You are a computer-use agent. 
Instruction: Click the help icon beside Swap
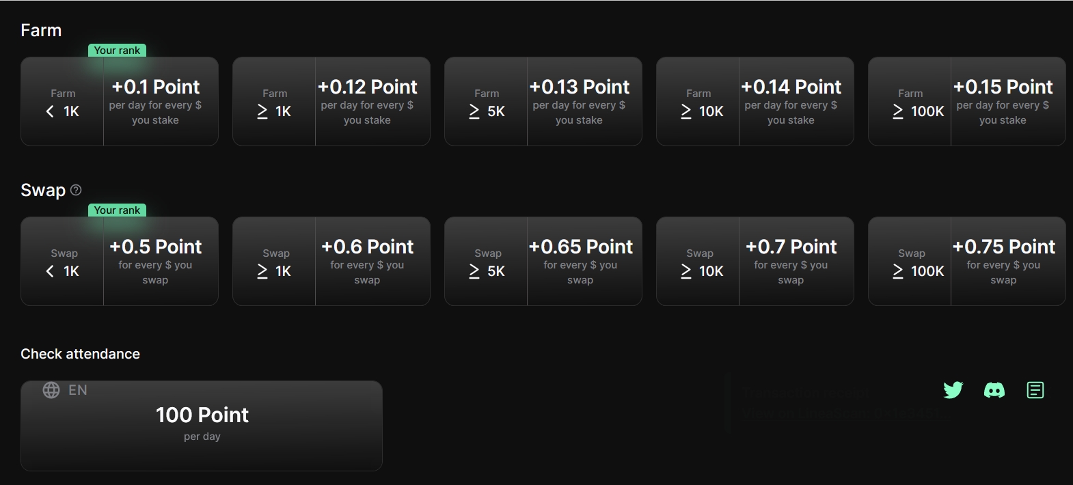[x=76, y=190]
